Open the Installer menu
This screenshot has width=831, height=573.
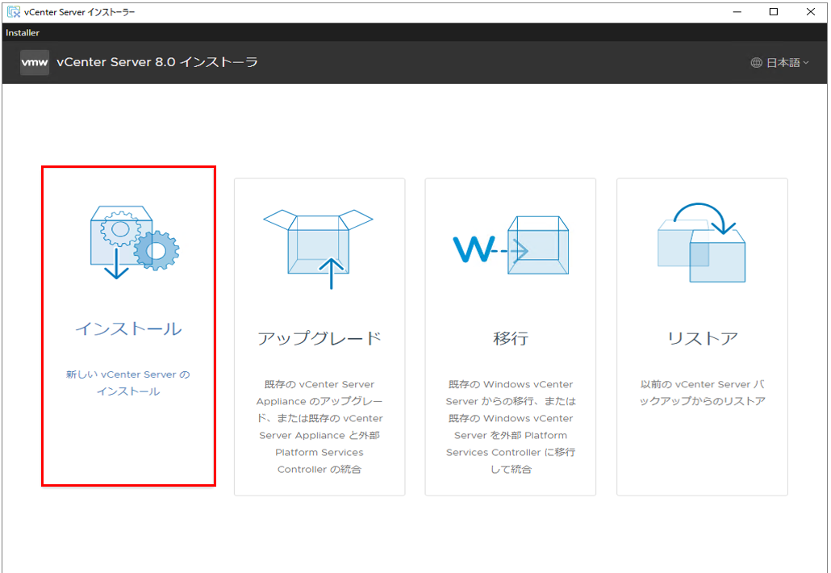click(23, 32)
